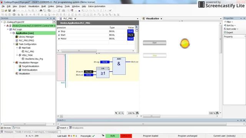Close the Visualization tab
Viewport: 246px width, 138px height.
click(161, 19)
